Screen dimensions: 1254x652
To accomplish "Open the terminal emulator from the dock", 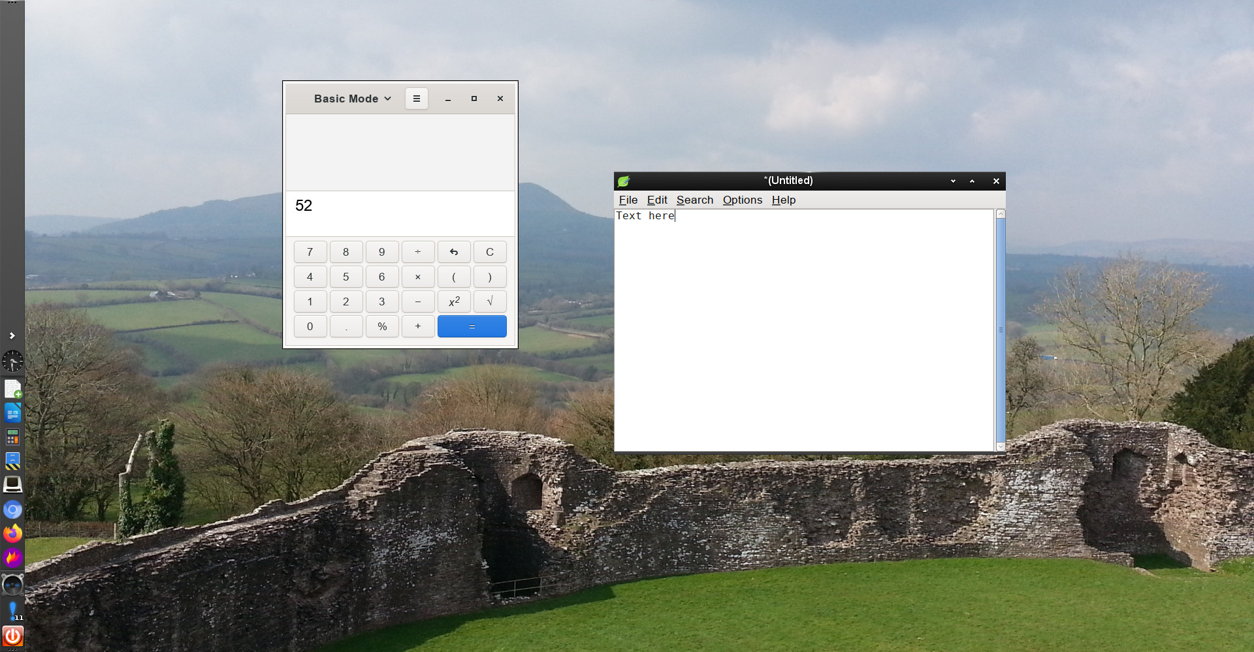I will (13, 484).
